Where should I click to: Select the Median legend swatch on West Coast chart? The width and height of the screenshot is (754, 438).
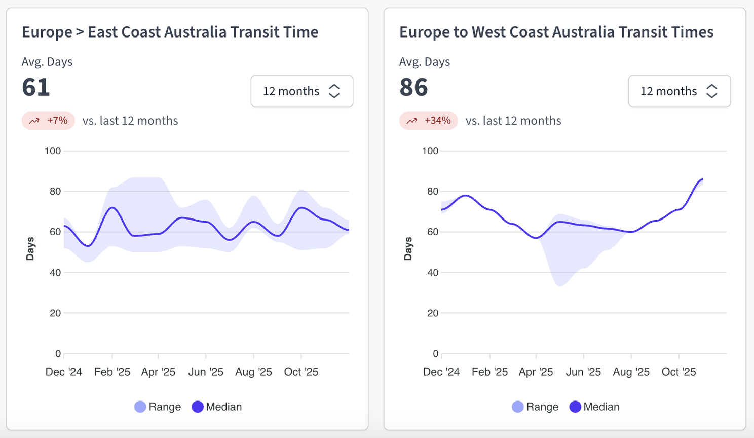[x=575, y=406]
